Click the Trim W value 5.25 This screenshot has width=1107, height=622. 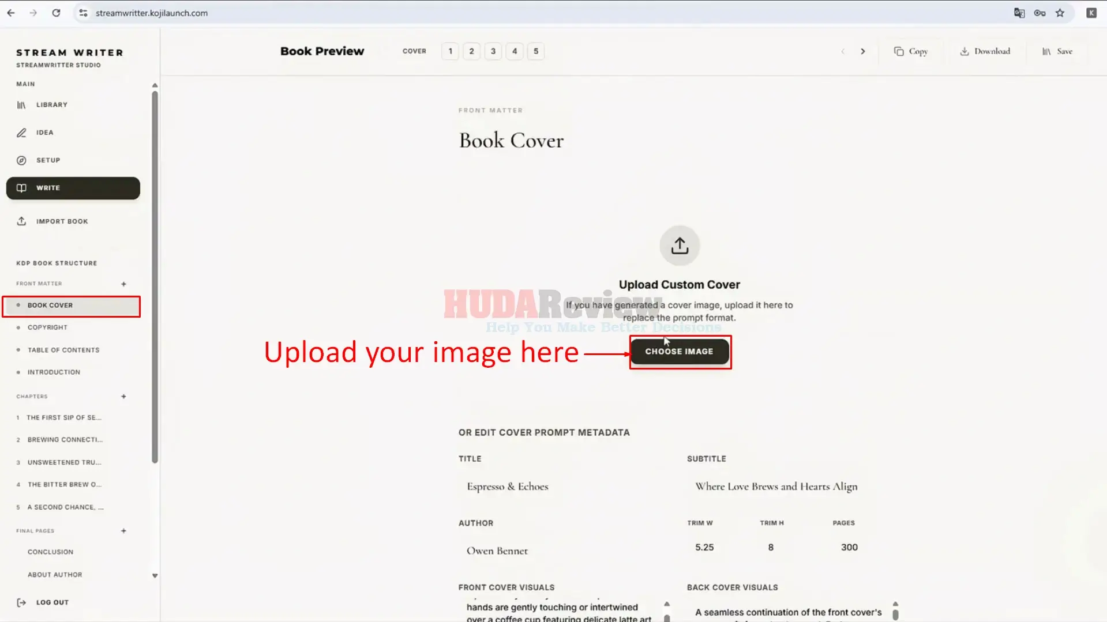pyautogui.click(x=704, y=547)
